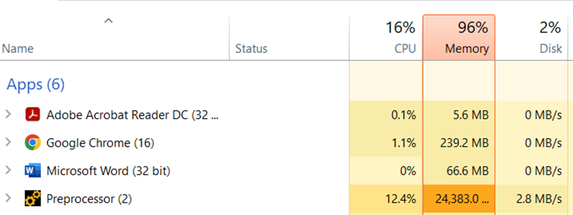This screenshot has height=215, width=573.
Task: Sort by the Memory 96% column header
Action: tap(459, 38)
